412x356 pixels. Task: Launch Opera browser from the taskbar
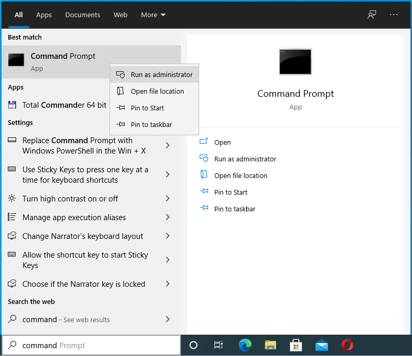pyautogui.click(x=347, y=345)
